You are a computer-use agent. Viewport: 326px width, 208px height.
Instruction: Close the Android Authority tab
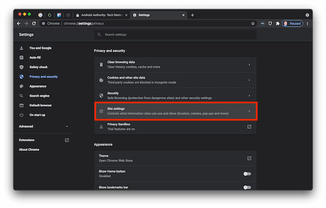point(126,15)
